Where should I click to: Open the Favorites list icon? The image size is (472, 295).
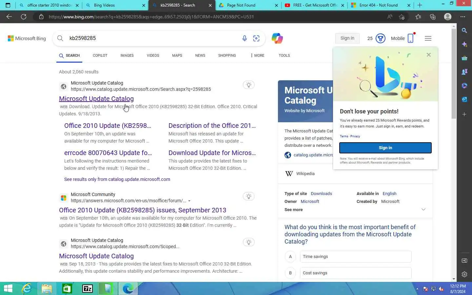418,17
